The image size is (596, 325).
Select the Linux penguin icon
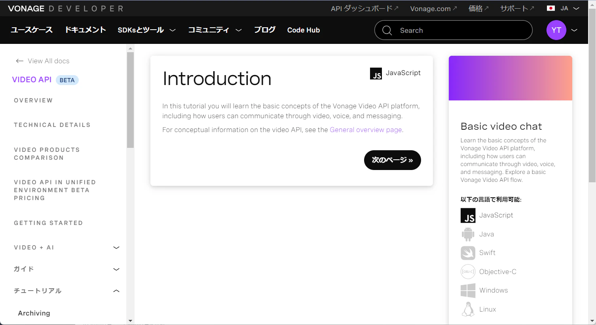click(x=468, y=309)
